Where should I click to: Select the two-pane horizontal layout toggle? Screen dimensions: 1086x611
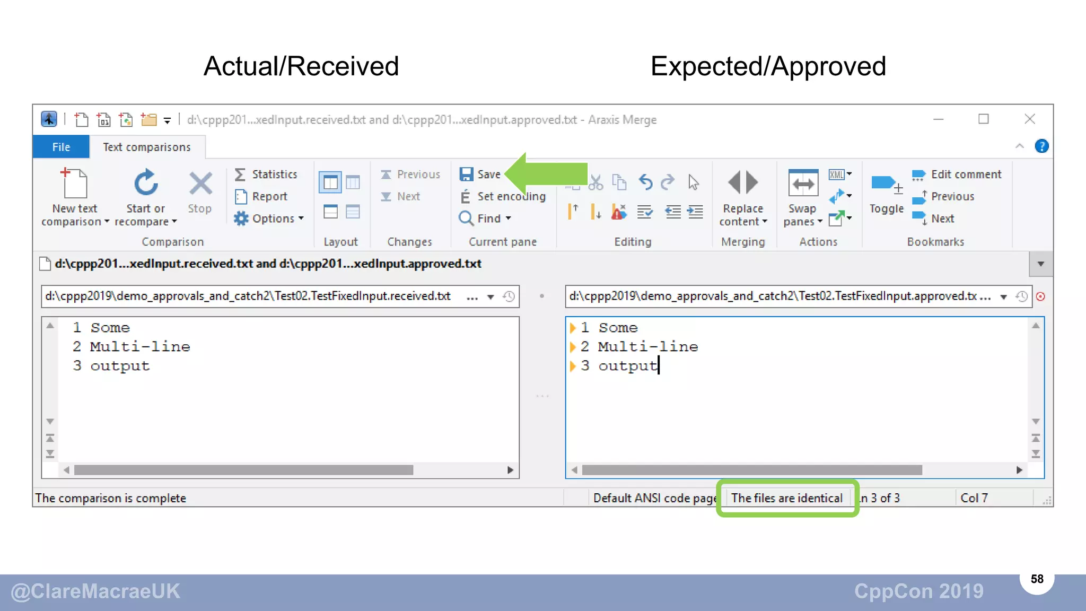[x=330, y=212]
